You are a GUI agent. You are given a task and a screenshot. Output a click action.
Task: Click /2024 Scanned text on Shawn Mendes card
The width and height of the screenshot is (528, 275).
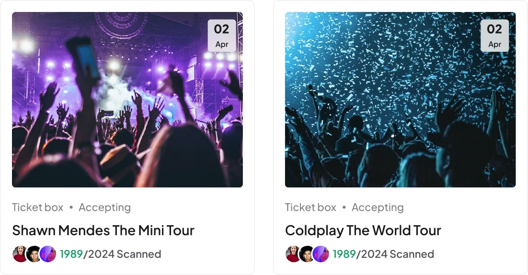pos(122,254)
